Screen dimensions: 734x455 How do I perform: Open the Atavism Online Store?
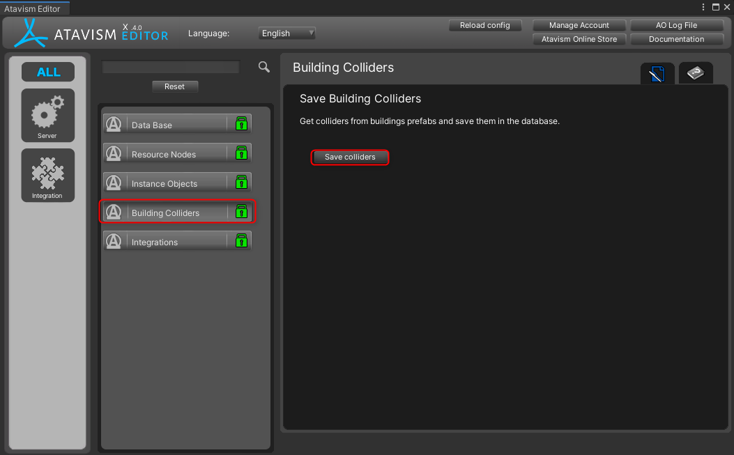579,40
